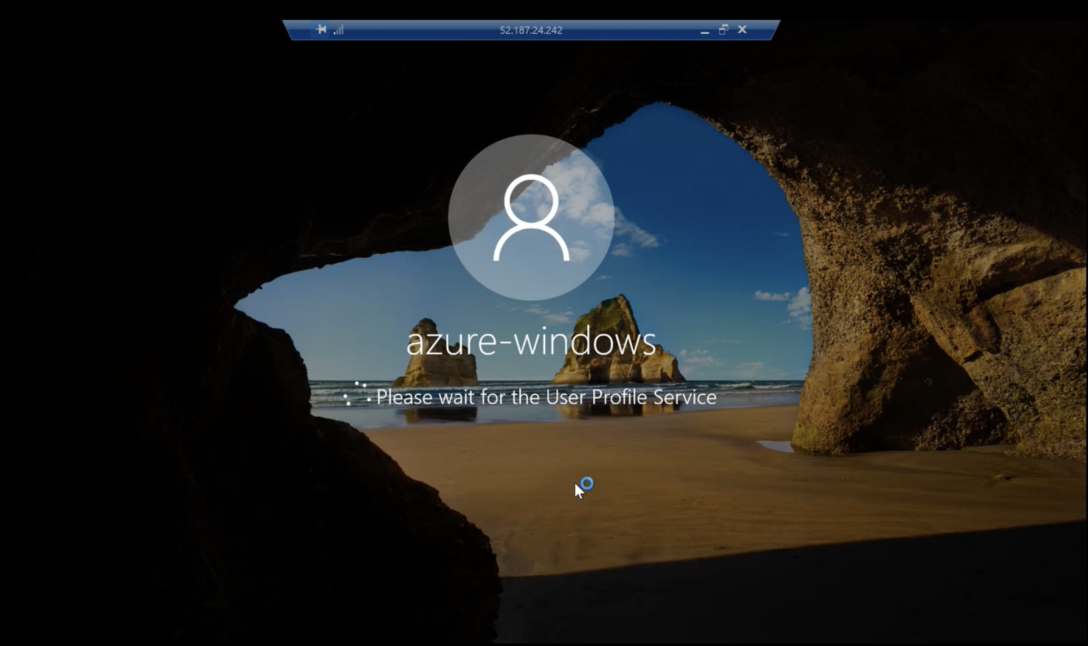Minimize the remote desktop session
The height and width of the screenshot is (646, 1088).
[x=705, y=30]
